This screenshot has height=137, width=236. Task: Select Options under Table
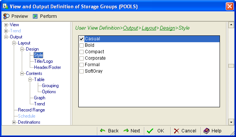49,92
